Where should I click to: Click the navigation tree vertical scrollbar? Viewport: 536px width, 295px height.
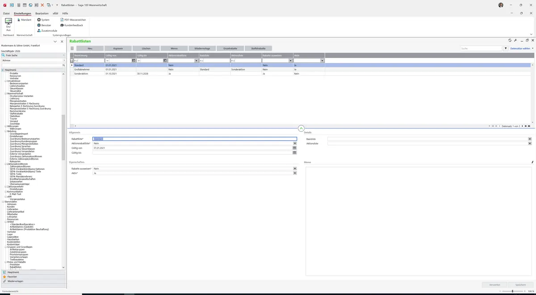point(63,136)
